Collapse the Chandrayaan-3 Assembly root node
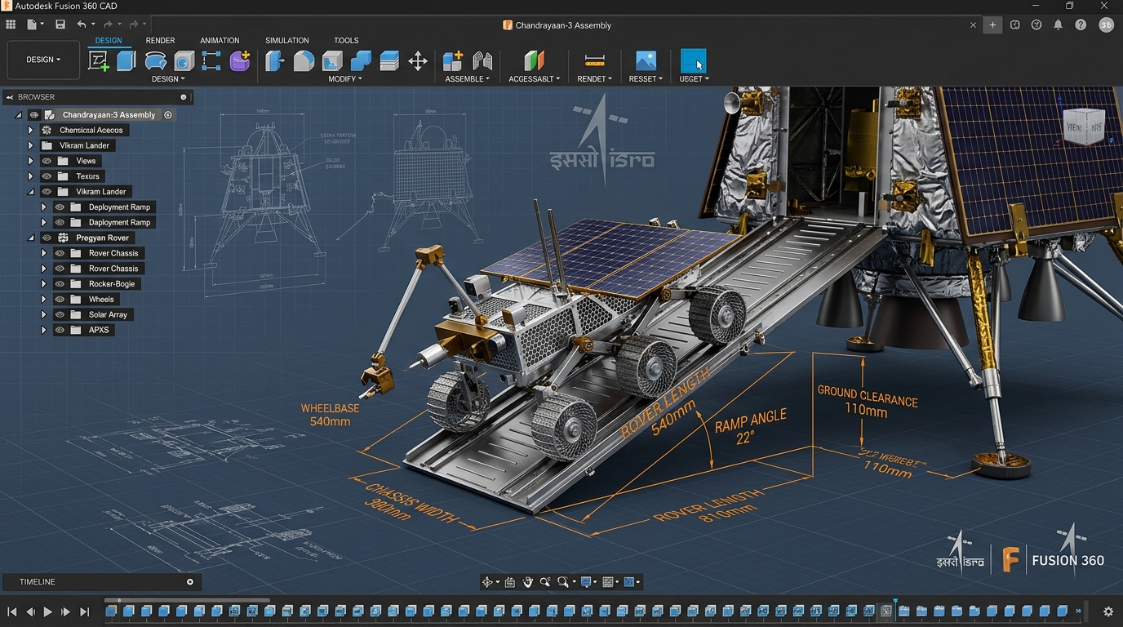The height and width of the screenshot is (627, 1123). point(19,115)
